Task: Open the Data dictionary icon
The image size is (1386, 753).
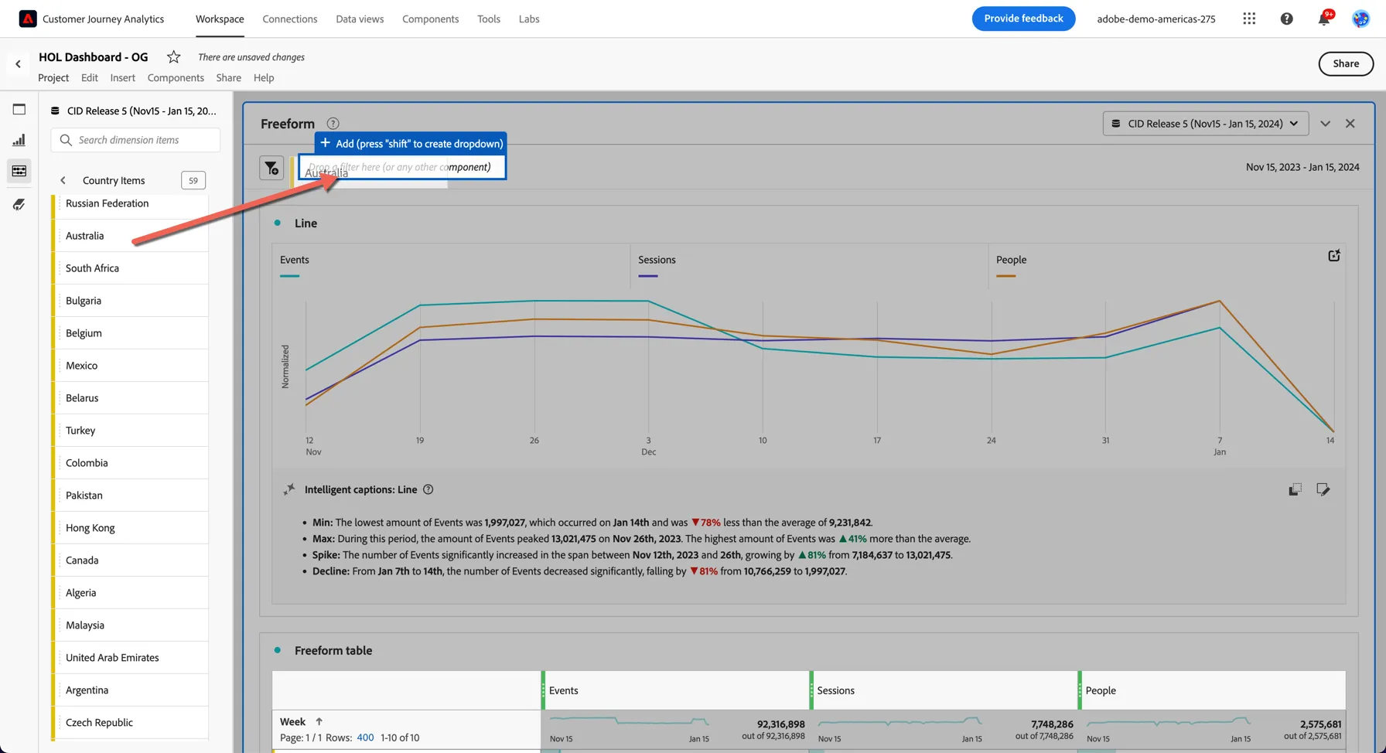Action: (x=19, y=205)
